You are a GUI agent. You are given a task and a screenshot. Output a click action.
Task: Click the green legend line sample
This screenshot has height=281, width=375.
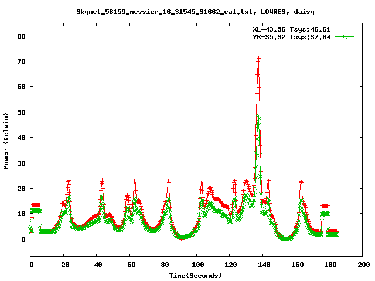click(x=345, y=36)
